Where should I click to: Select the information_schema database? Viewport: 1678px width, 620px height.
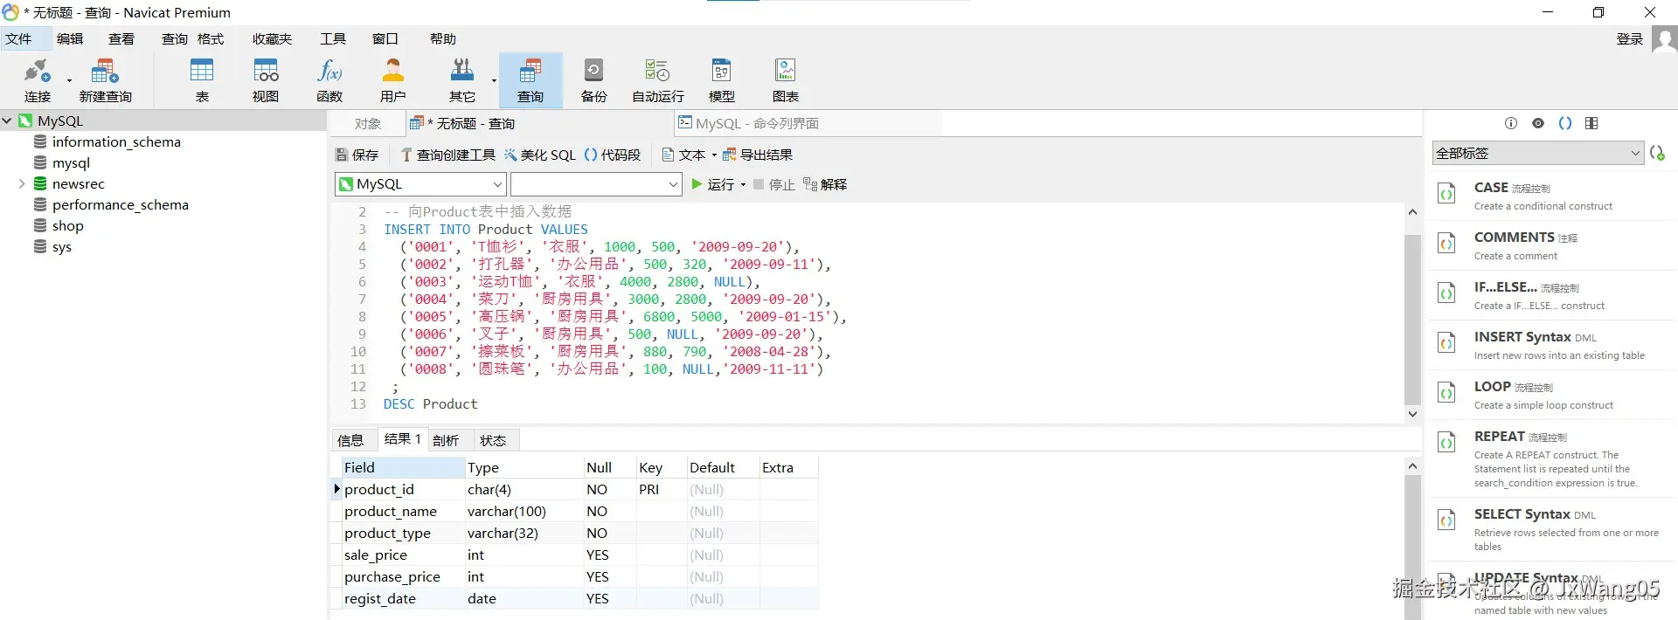(x=116, y=142)
